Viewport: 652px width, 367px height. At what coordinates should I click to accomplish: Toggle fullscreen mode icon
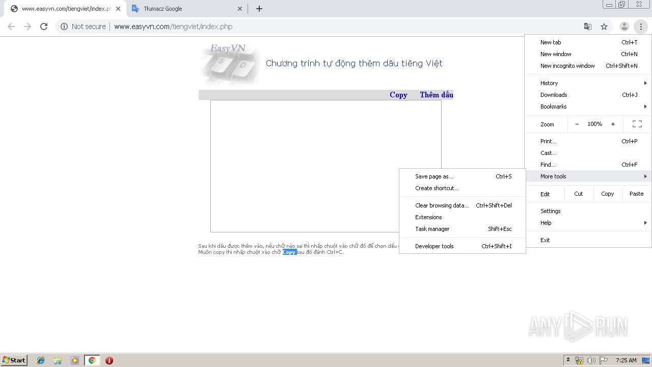(x=637, y=124)
